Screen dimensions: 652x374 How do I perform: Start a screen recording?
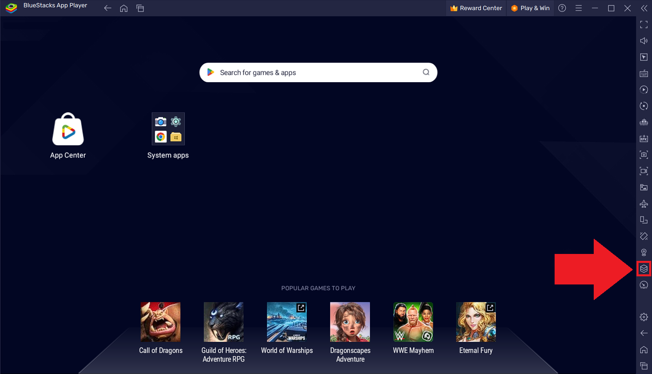click(644, 171)
